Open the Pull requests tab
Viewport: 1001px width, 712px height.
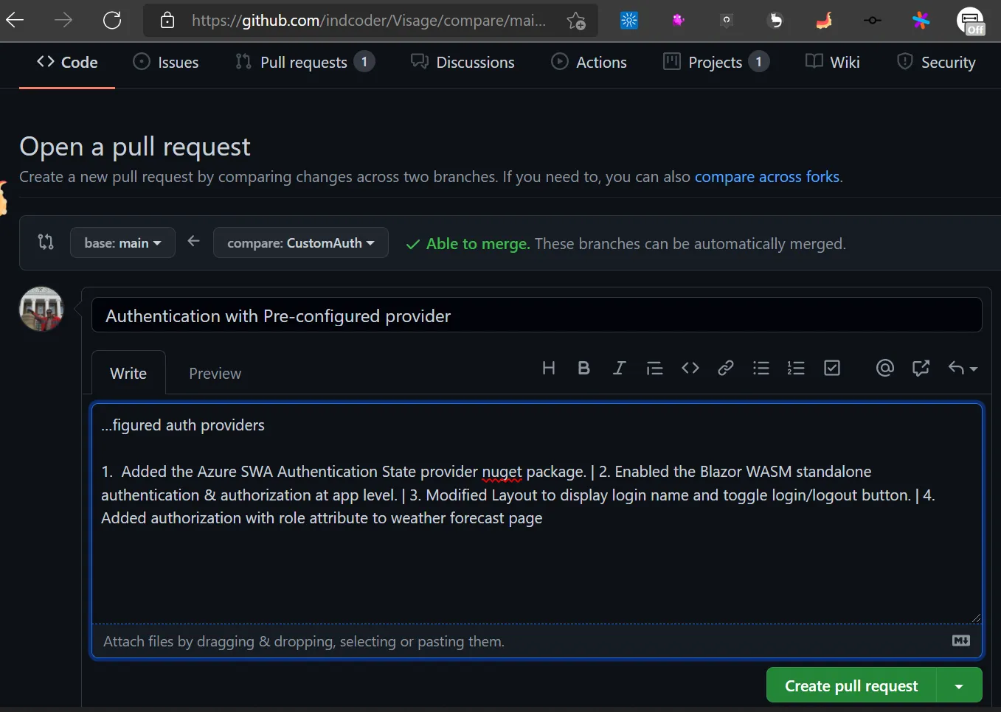[x=303, y=63]
